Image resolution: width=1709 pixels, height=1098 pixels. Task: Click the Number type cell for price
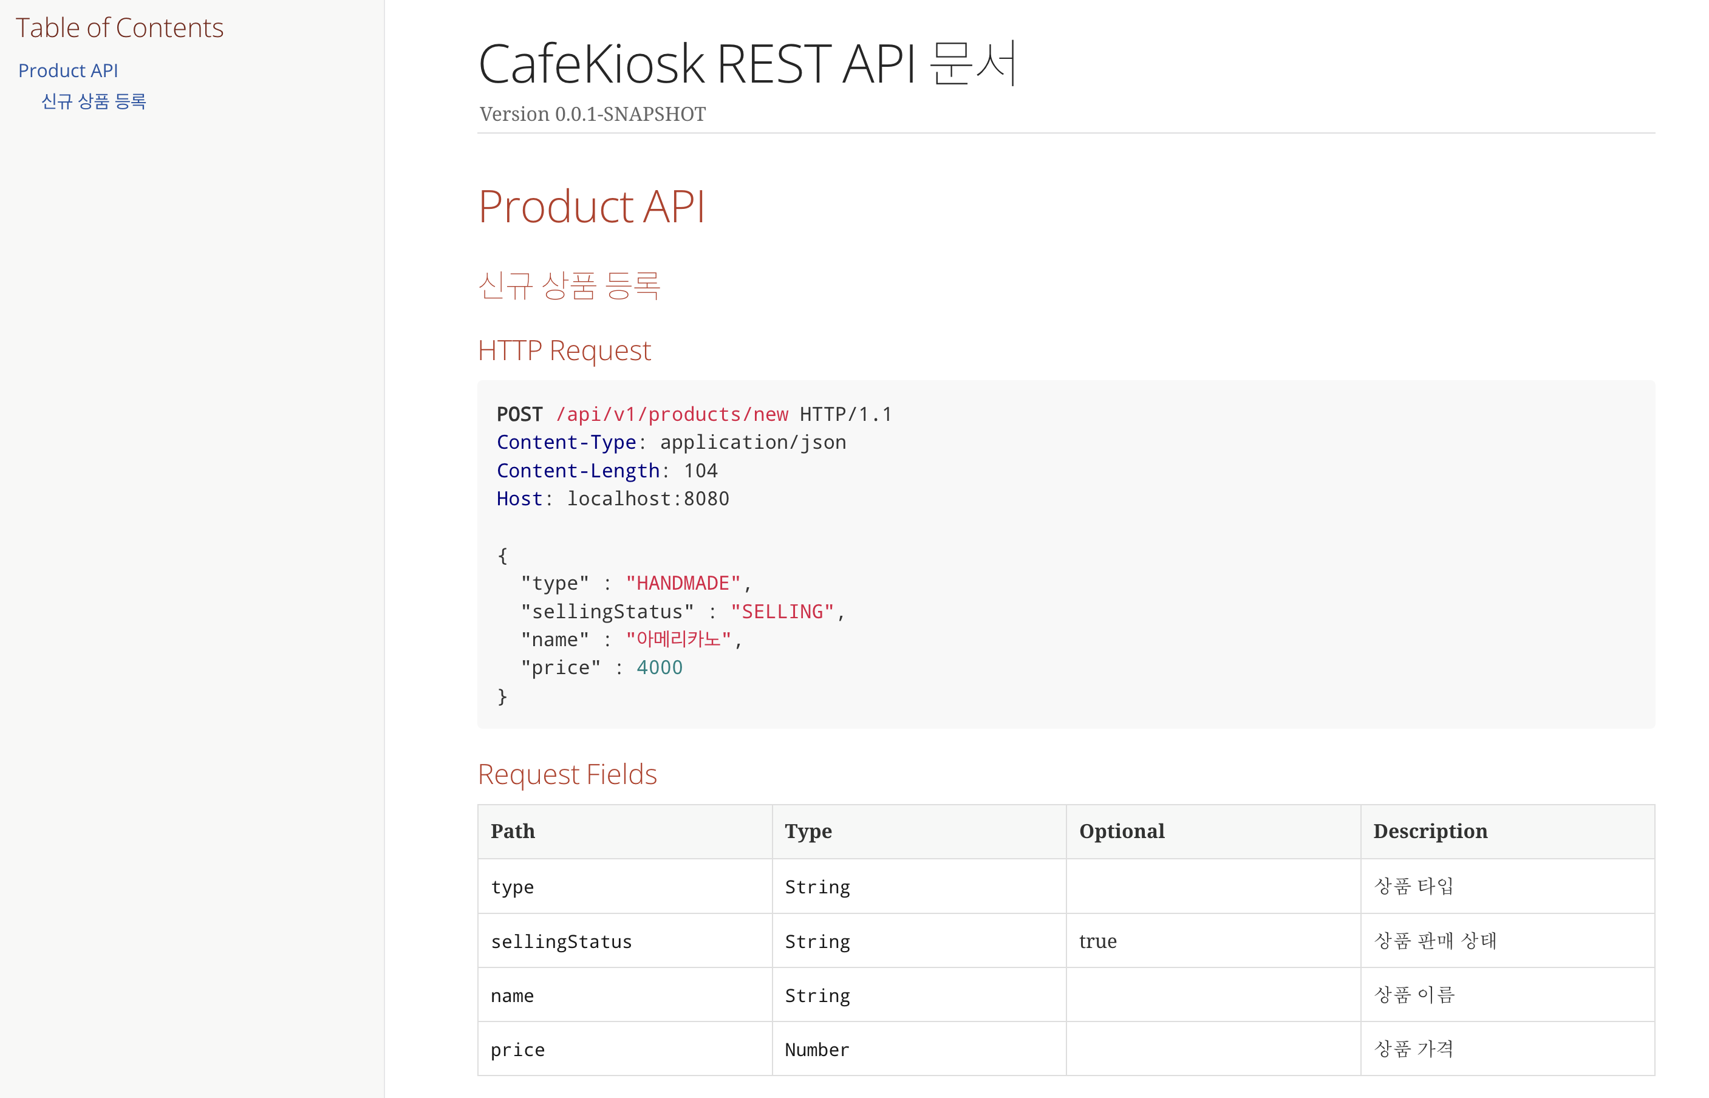point(816,1049)
